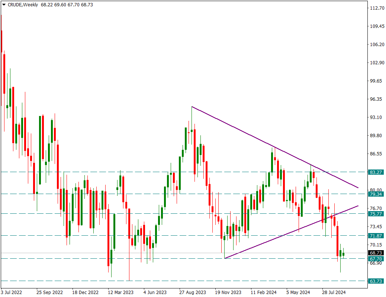Click the 112.70 price scale value
Image resolution: width=386 pixels, height=297 pixels.
point(377,8)
